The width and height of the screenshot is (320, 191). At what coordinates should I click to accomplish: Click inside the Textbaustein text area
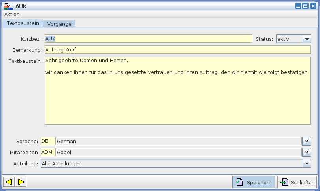click(177, 95)
